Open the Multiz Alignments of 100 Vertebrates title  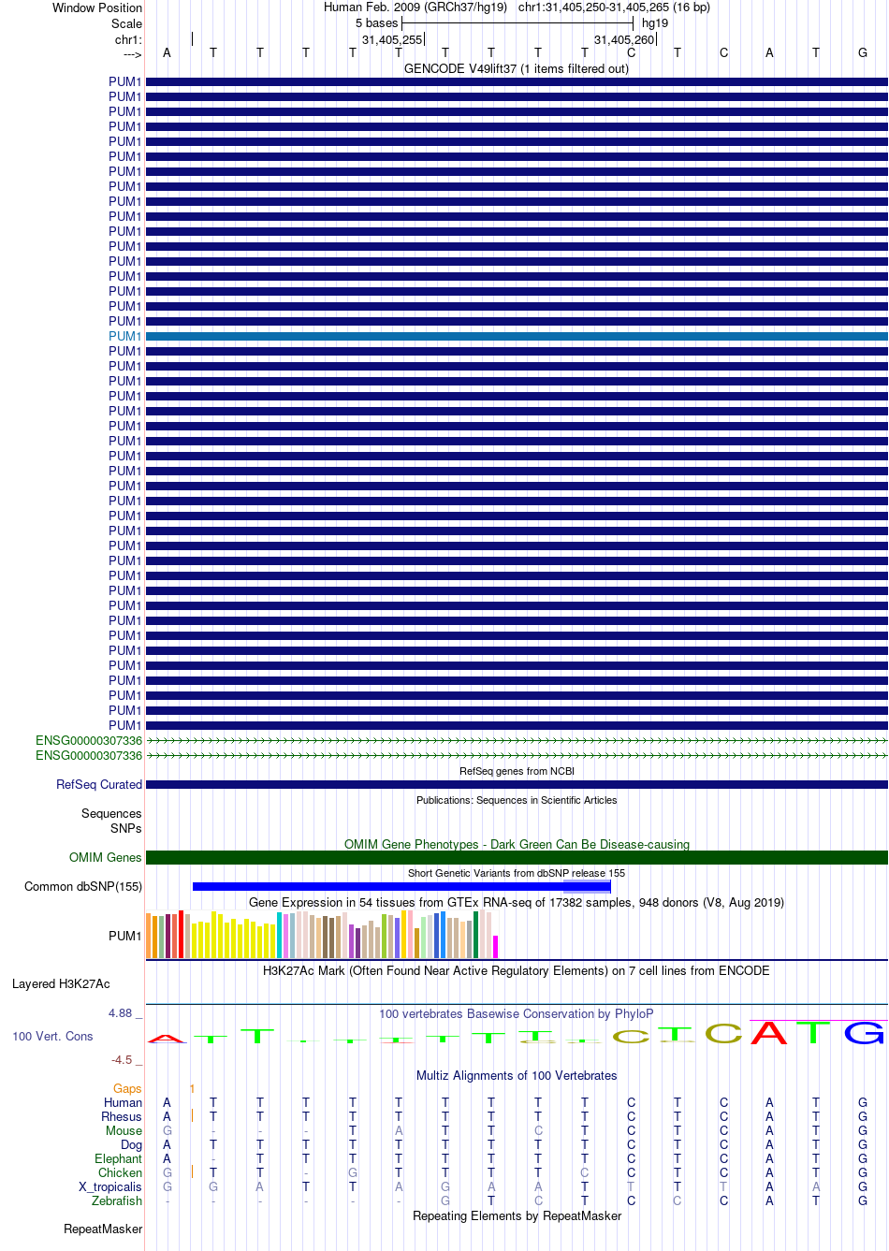coord(517,1075)
